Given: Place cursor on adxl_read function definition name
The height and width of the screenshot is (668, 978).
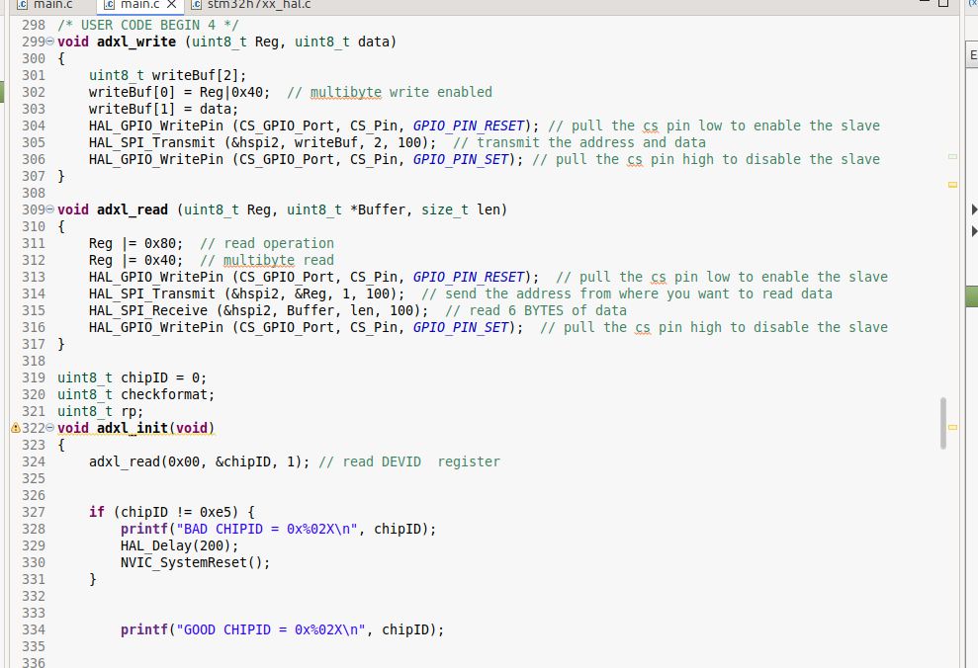Looking at the screenshot, I should [x=133, y=210].
